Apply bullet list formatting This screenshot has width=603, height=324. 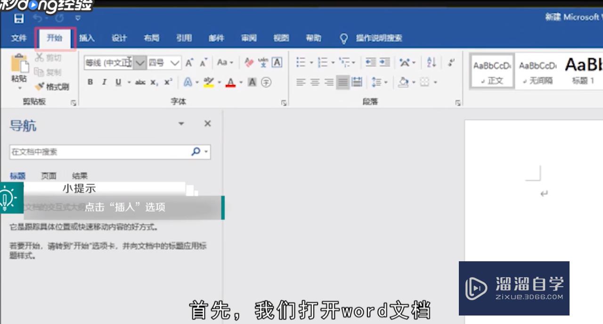click(x=301, y=61)
